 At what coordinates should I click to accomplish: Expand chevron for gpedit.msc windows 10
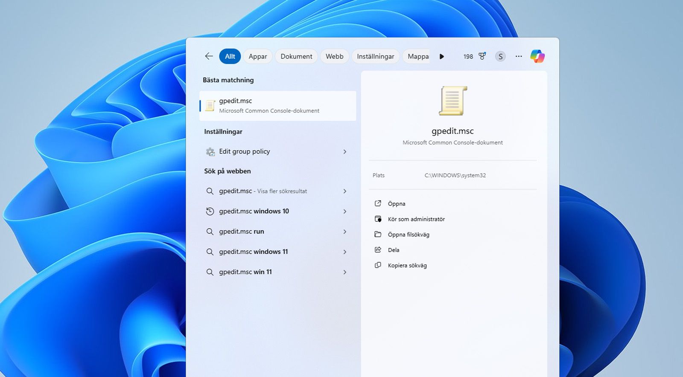tap(345, 211)
